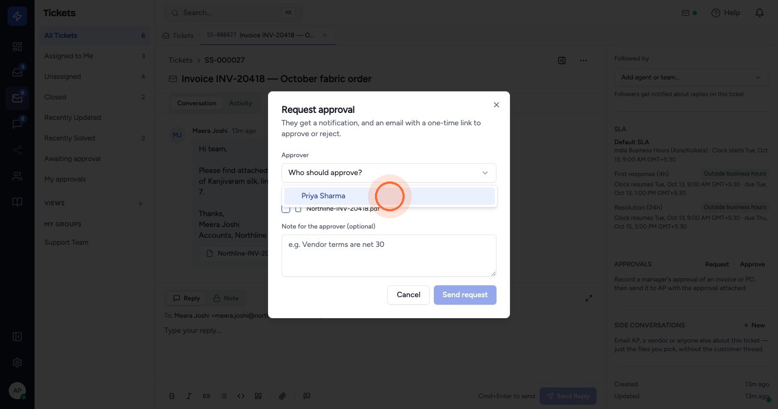Click into the note for the approver field

pos(389,256)
